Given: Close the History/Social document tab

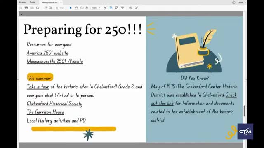Looking at the screenshot, I should (61, 2).
